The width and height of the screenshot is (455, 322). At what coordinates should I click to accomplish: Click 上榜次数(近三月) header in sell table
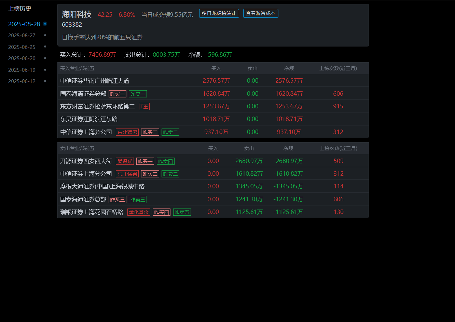(x=339, y=148)
